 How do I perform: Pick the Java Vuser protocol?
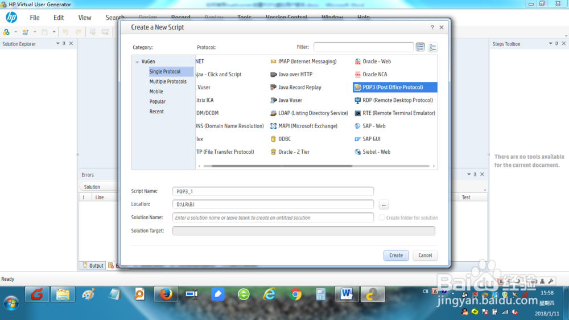click(286, 100)
